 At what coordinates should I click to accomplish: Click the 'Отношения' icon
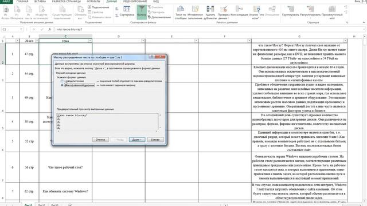click(x=272, y=11)
